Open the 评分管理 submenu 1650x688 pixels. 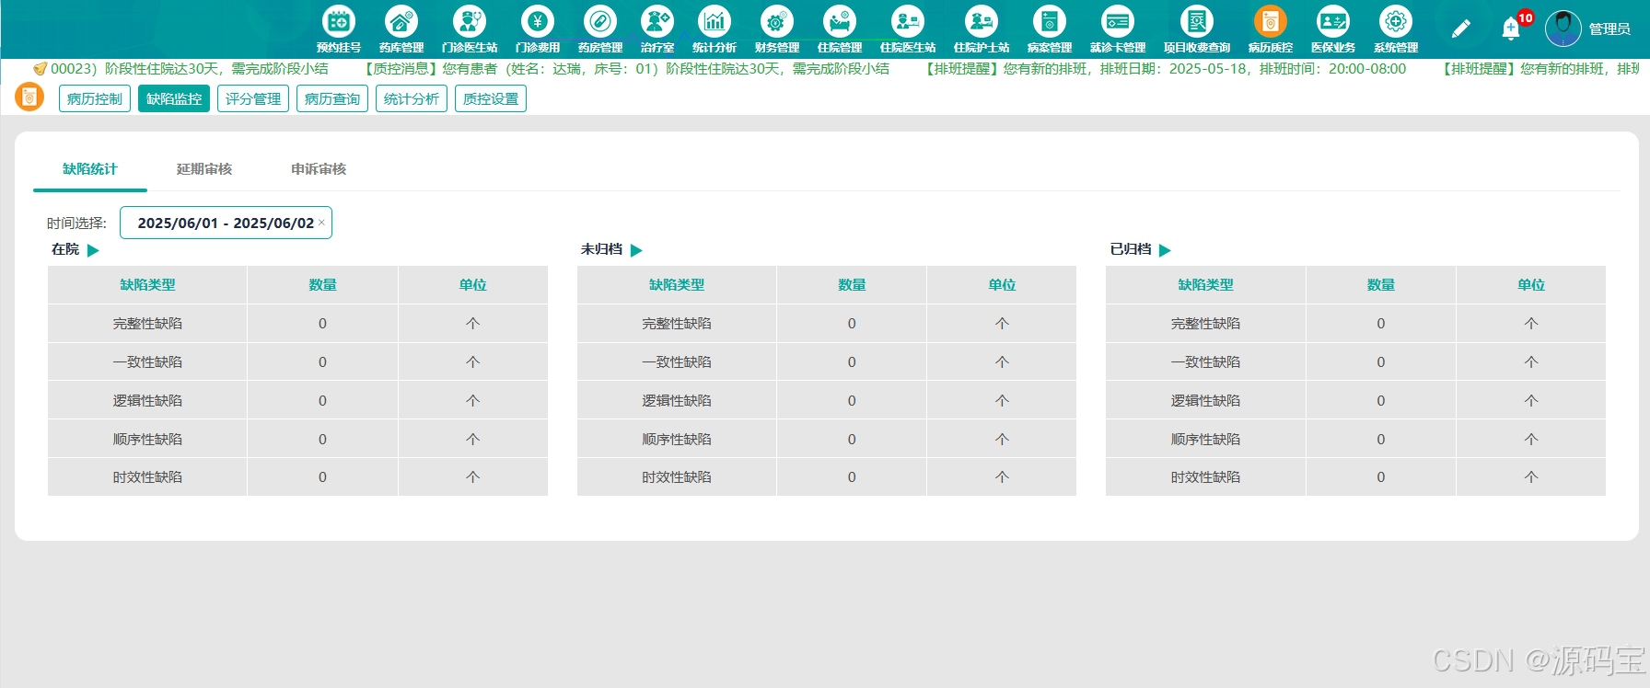click(x=253, y=98)
